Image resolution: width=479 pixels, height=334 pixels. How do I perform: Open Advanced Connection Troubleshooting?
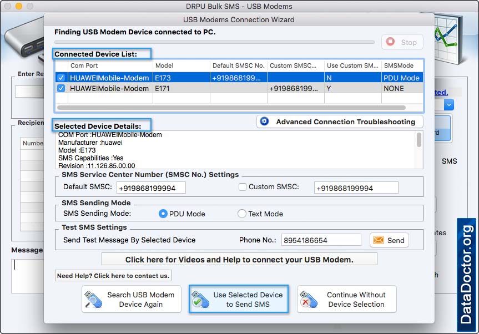(340, 122)
